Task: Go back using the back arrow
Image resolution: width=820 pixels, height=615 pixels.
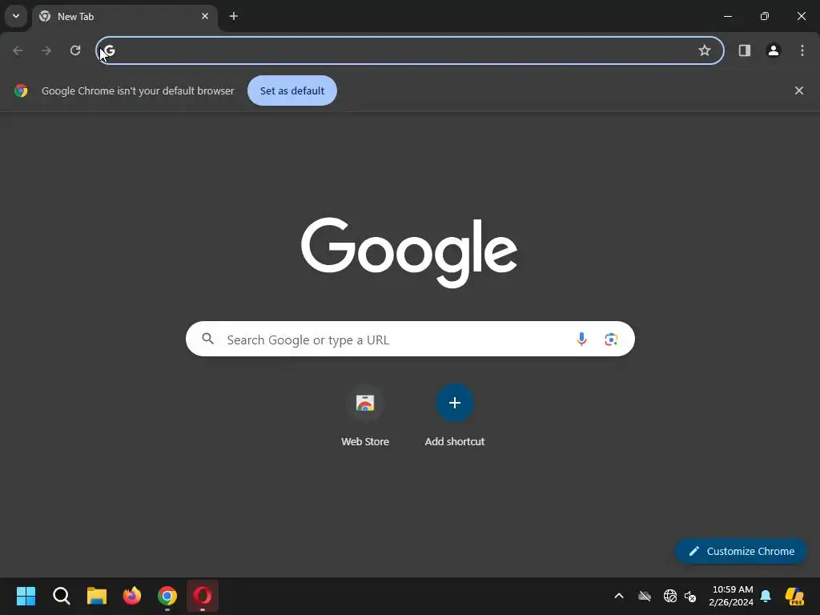Action: point(18,50)
